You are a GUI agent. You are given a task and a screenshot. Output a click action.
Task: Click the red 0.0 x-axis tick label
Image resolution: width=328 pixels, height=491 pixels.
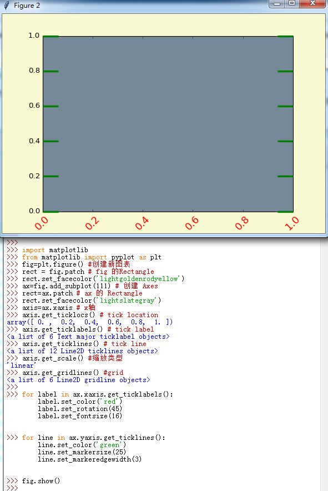pyautogui.click(x=42, y=223)
